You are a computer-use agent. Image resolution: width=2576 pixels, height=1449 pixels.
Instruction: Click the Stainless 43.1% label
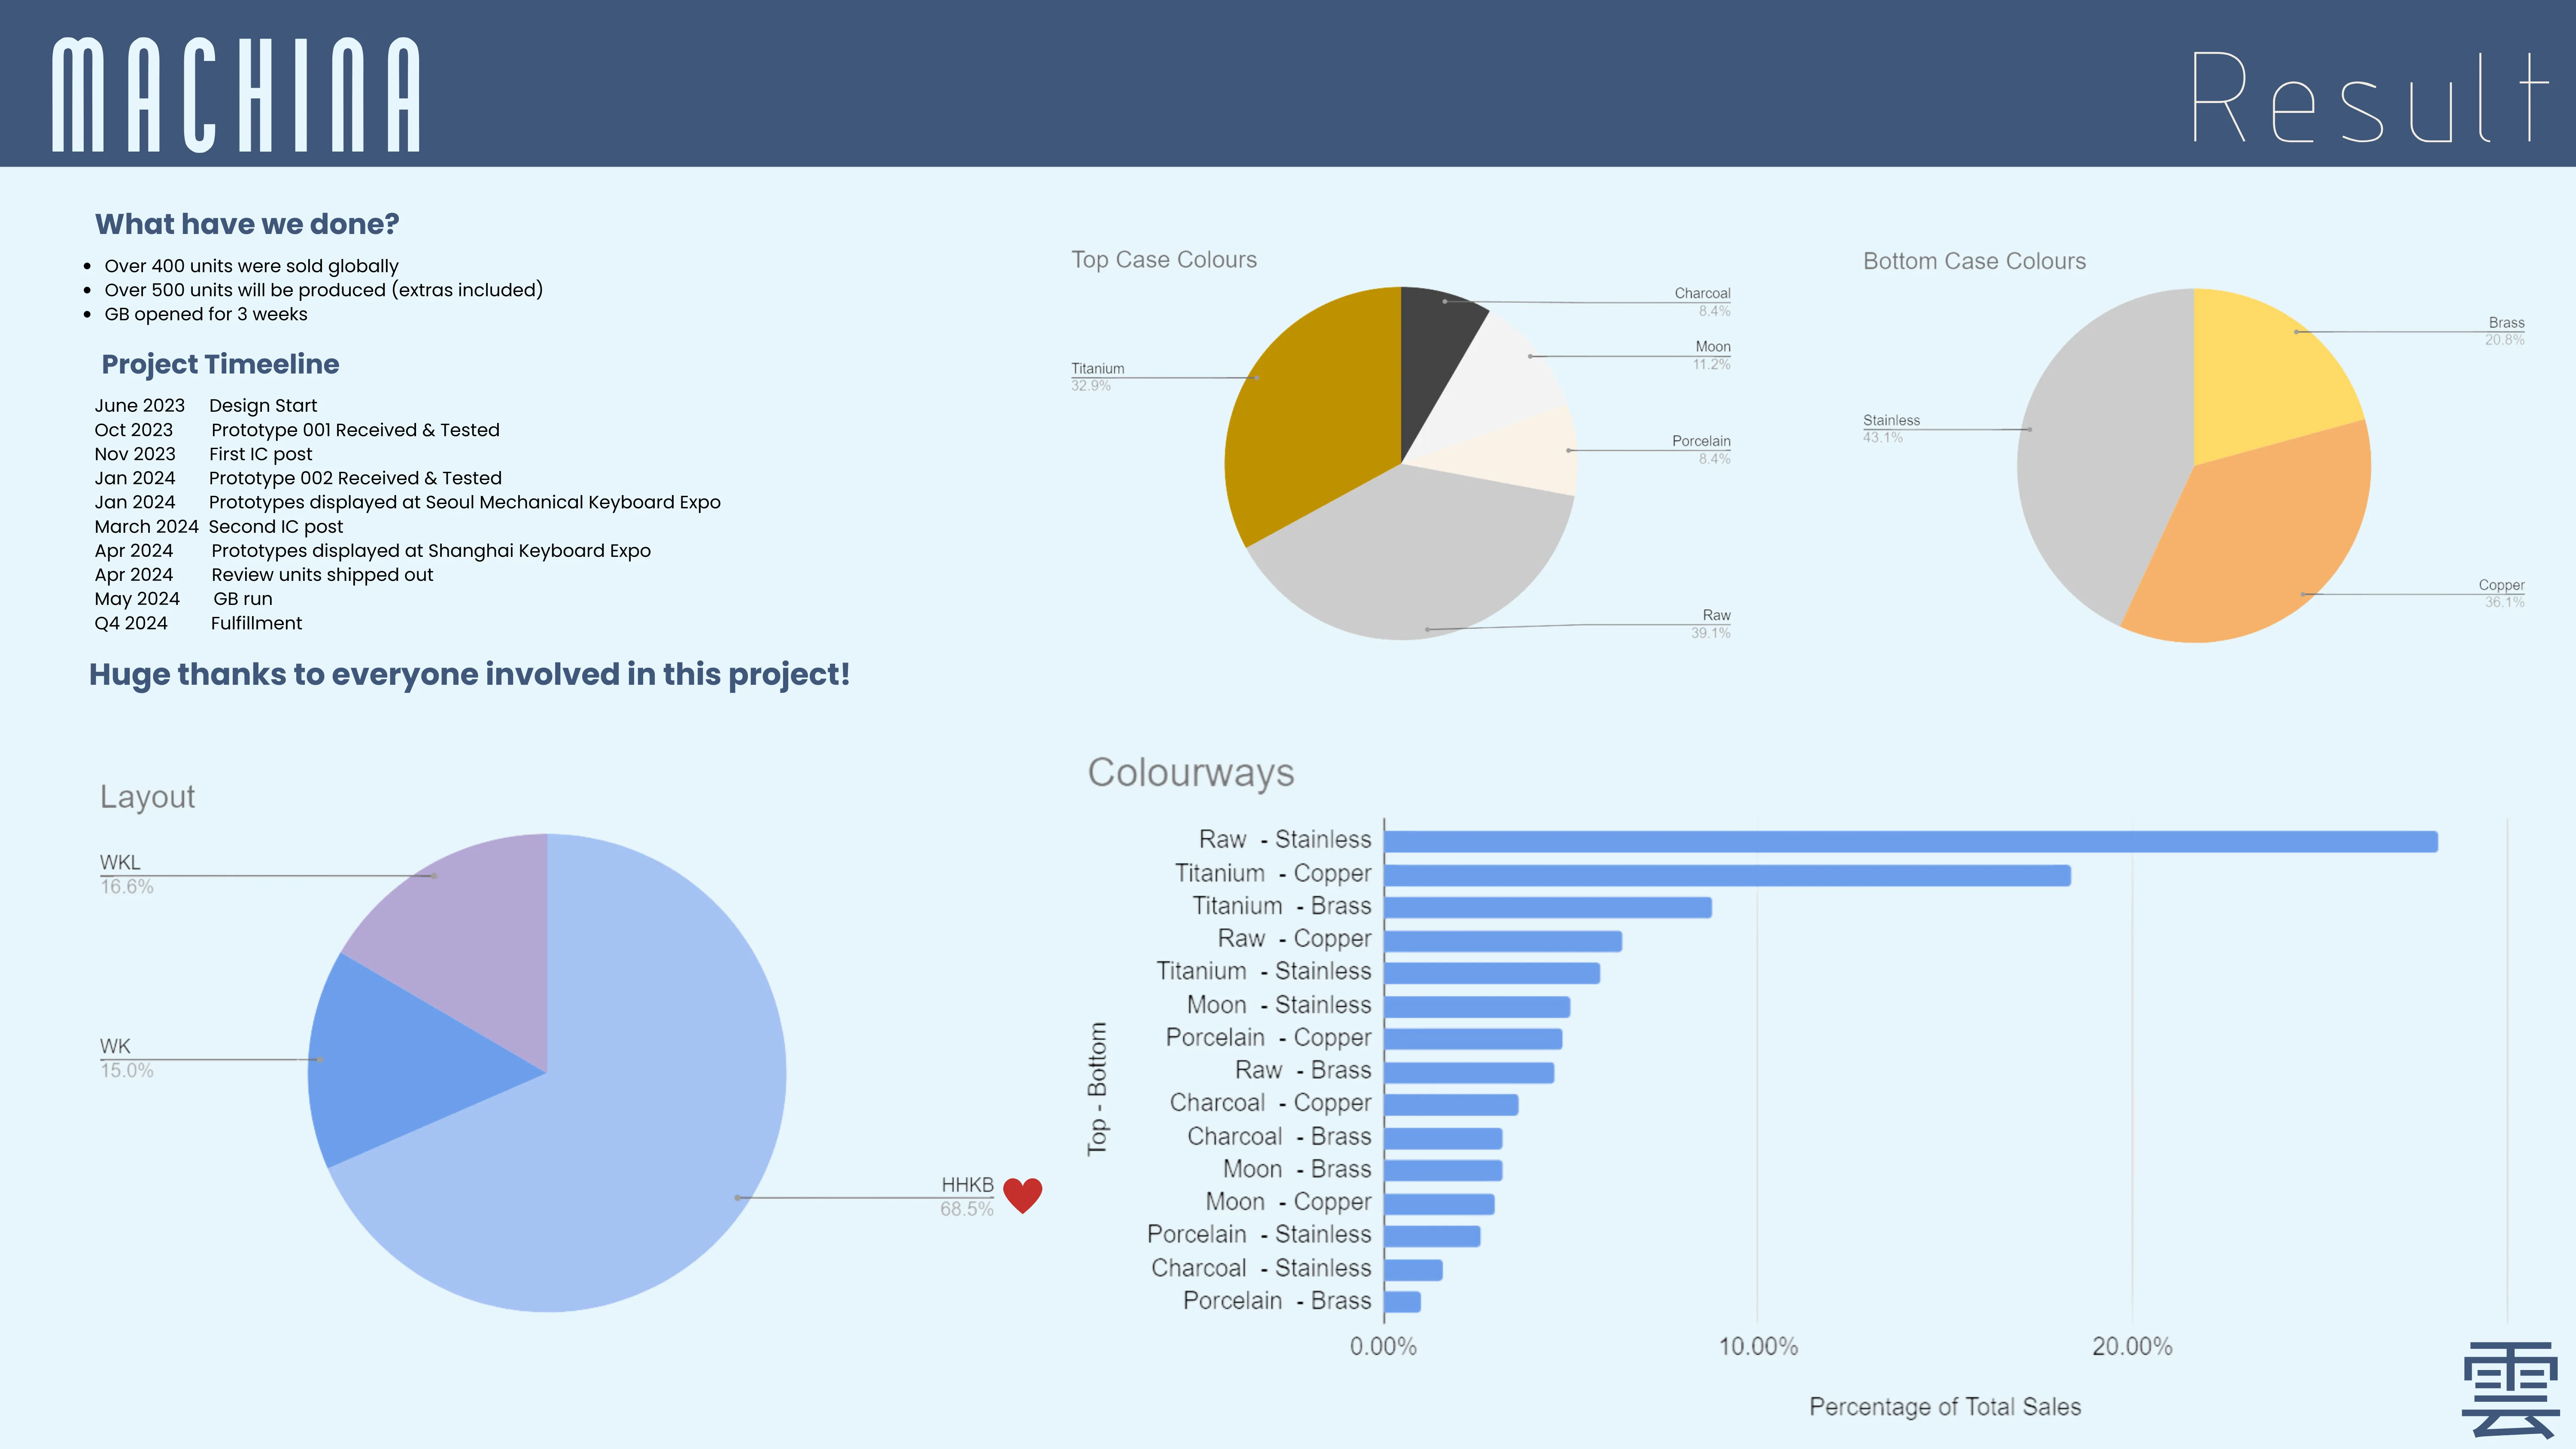(x=1891, y=429)
